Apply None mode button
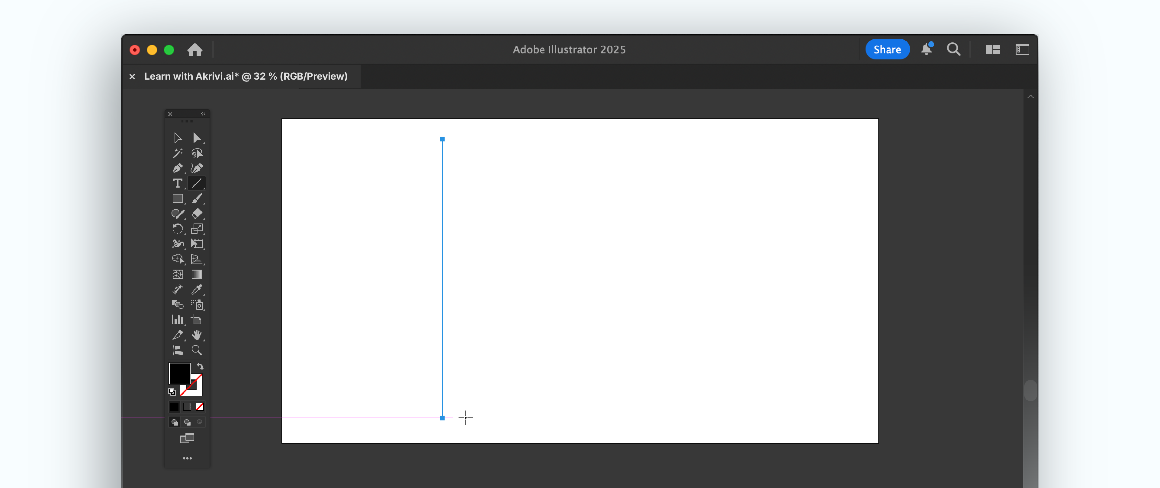This screenshot has width=1160, height=488. 200,407
